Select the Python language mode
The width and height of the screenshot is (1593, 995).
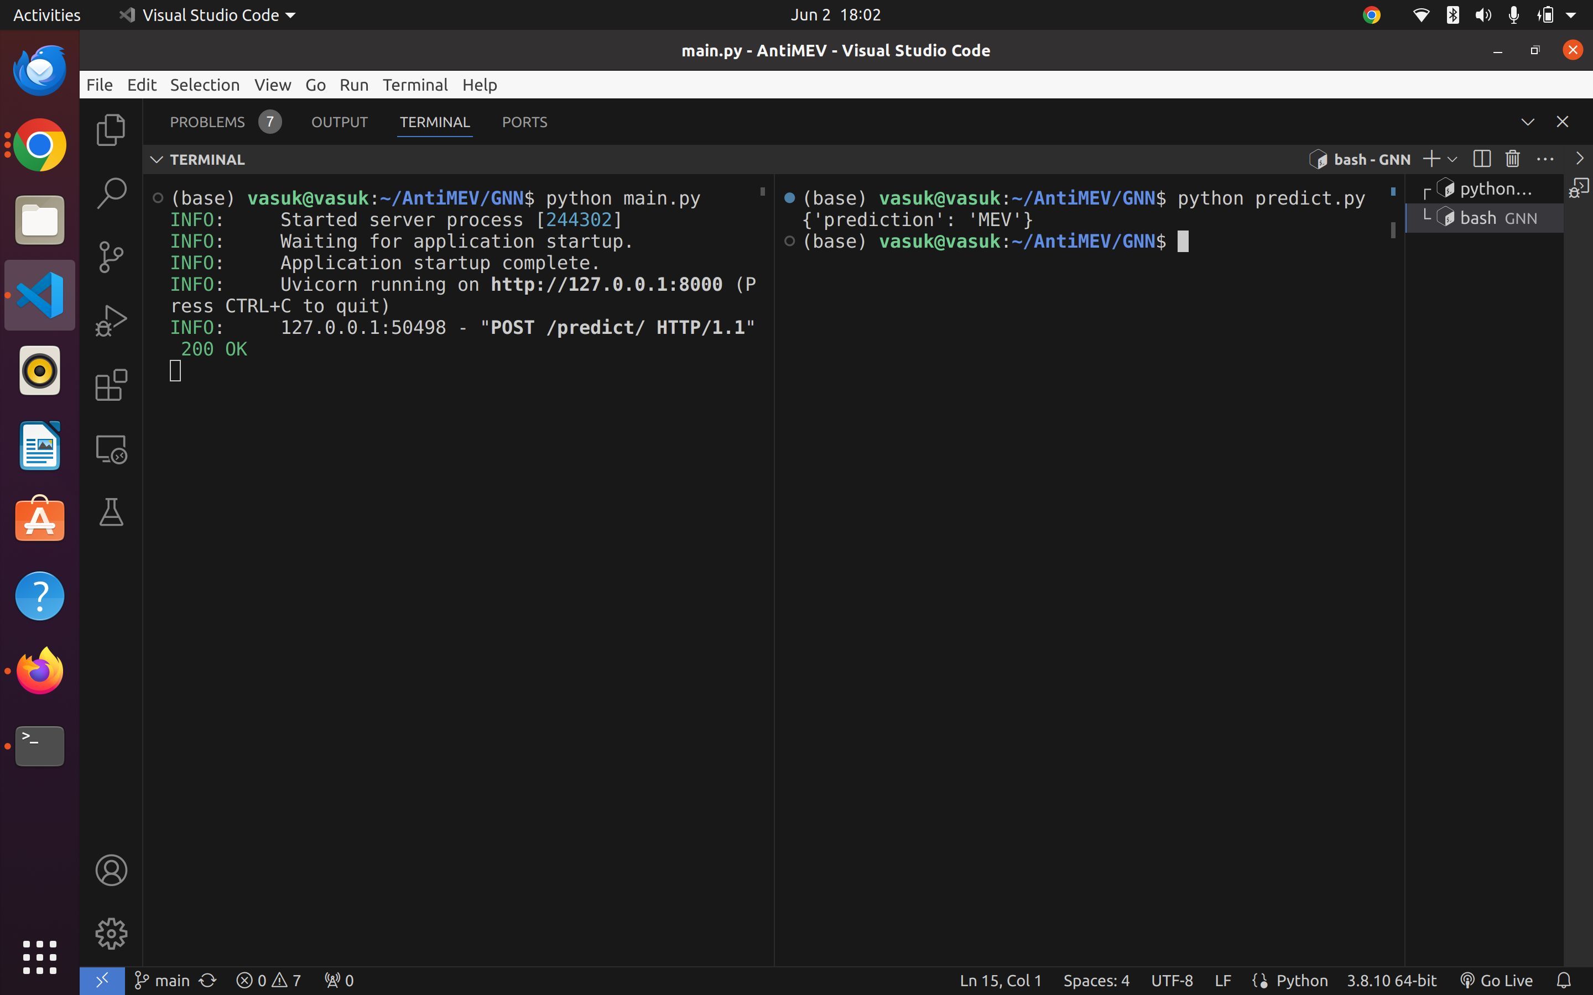(x=1302, y=981)
